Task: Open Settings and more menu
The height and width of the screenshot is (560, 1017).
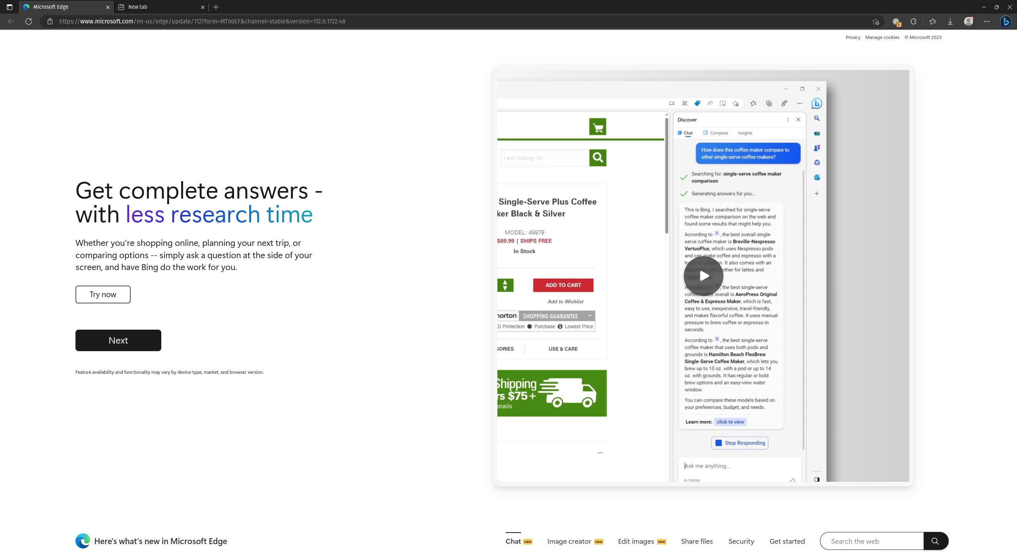Action: click(x=987, y=21)
